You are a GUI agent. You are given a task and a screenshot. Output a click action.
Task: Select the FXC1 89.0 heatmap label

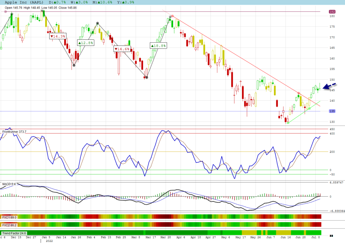pyautogui.click(x=9, y=217)
